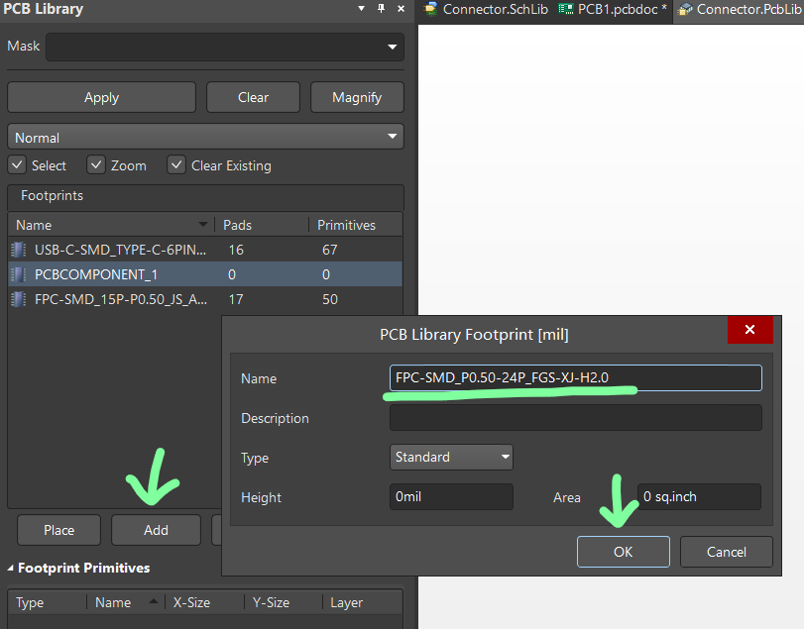Click the PCB Library panel pin icon
Viewport: 804px width, 629px height.
381,9
